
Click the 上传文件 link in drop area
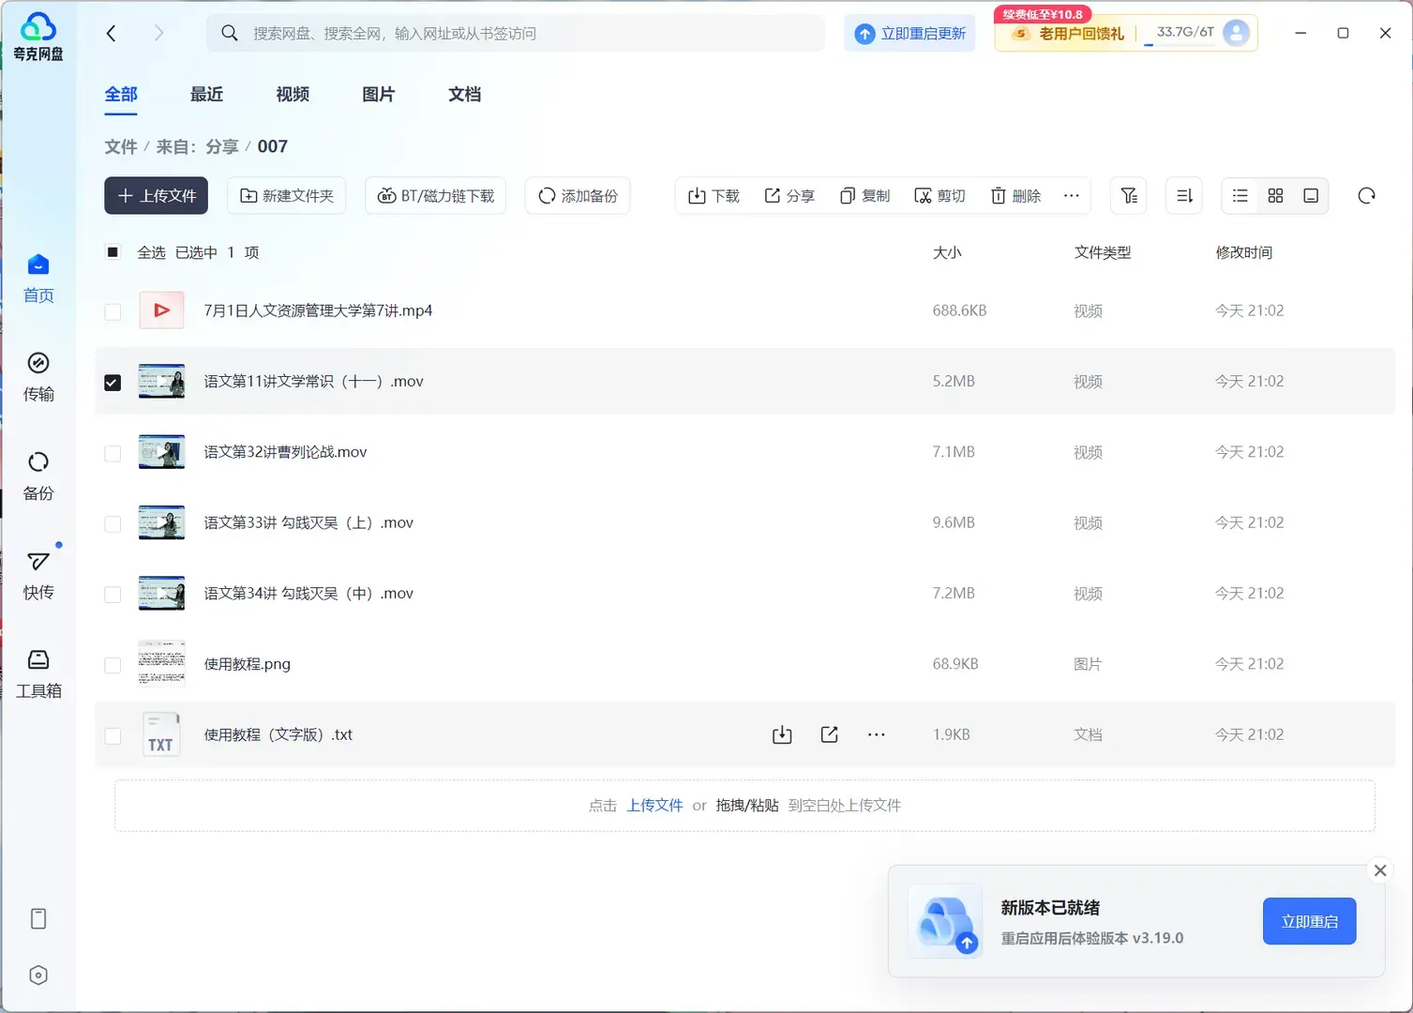pyautogui.click(x=654, y=805)
